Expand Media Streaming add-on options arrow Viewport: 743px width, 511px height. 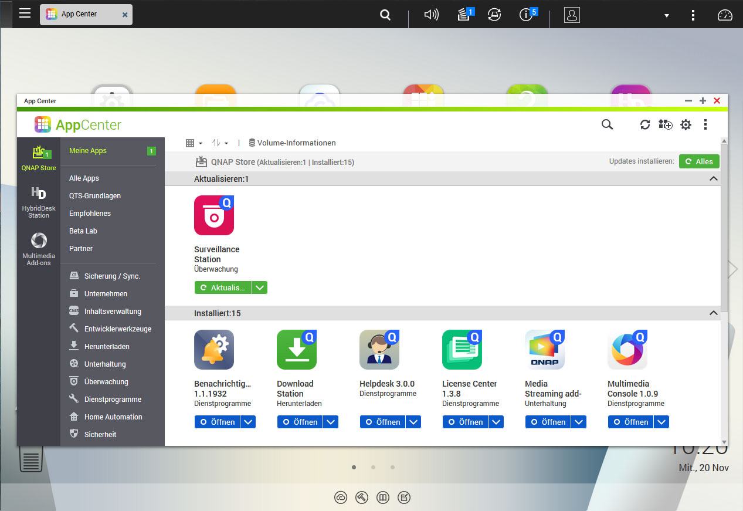579,422
